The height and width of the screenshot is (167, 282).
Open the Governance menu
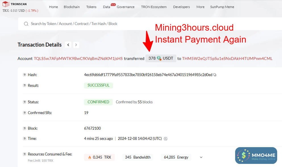126,7
